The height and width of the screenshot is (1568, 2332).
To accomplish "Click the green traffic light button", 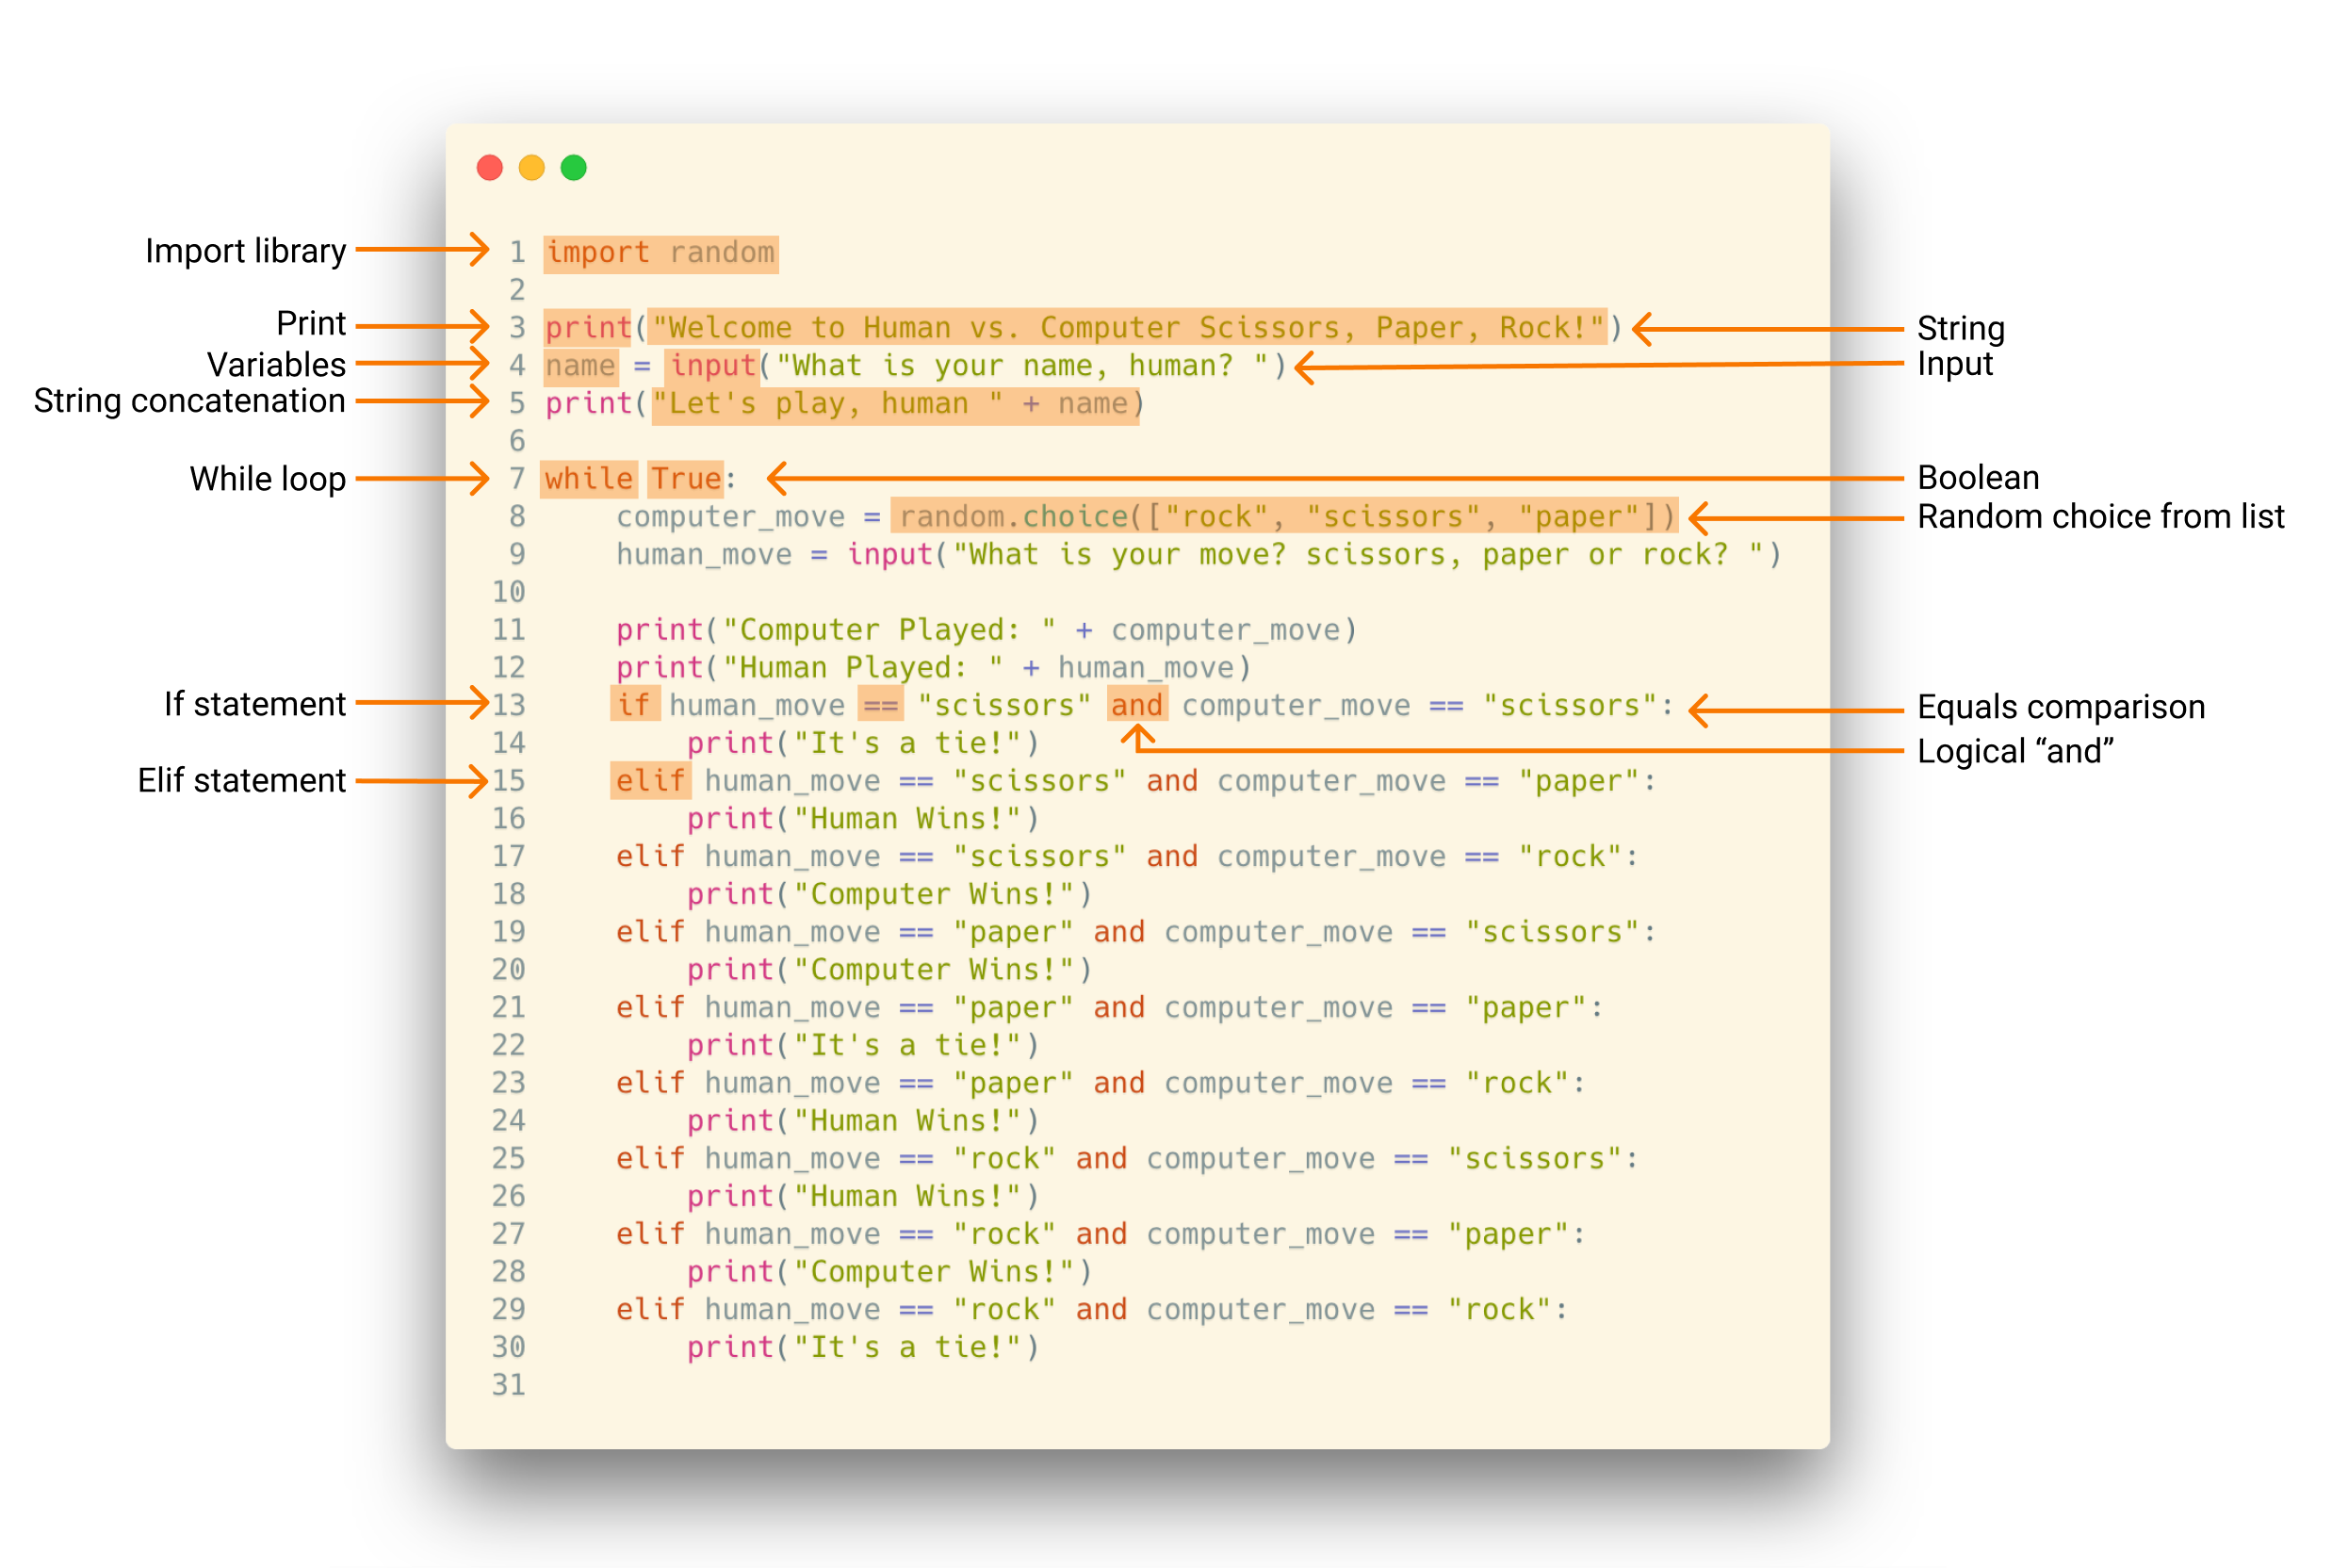I will [573, 167].
